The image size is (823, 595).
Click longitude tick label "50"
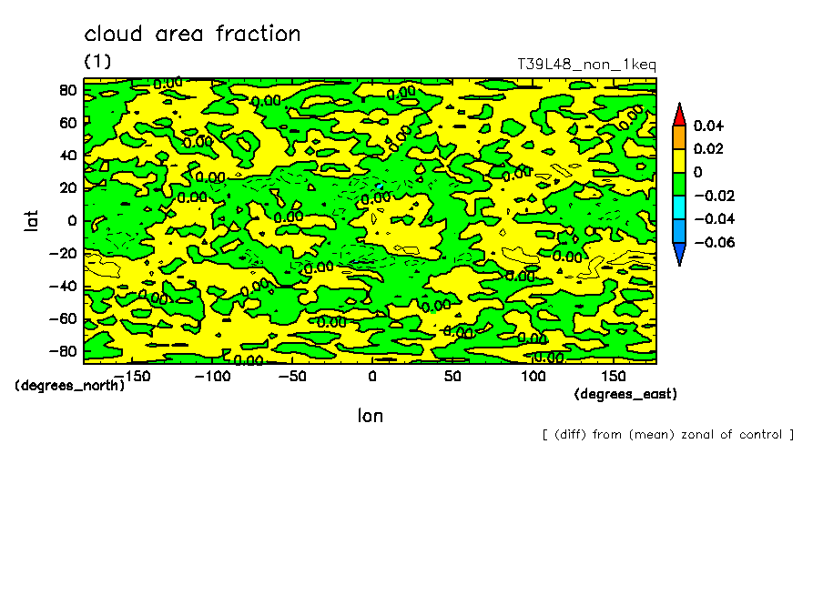pos(452,377)
